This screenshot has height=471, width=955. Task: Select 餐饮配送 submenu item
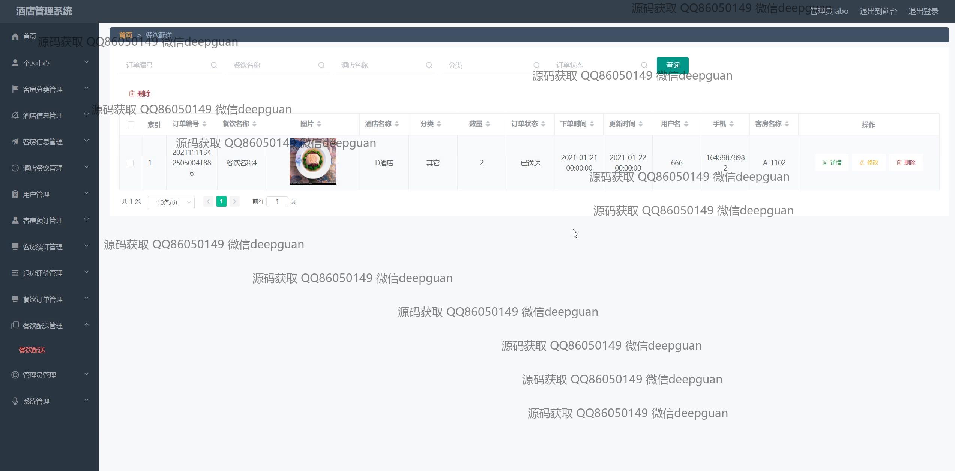tap(32, 350)
